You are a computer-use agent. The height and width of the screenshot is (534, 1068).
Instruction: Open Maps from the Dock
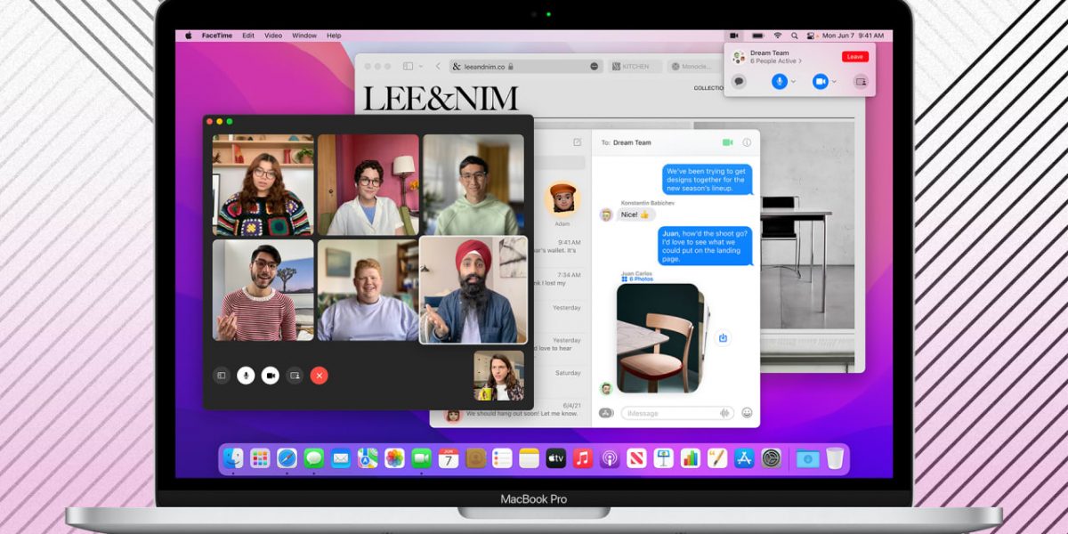click(x=368, y=458)
